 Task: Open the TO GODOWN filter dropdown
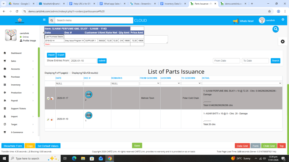(191, 83)
